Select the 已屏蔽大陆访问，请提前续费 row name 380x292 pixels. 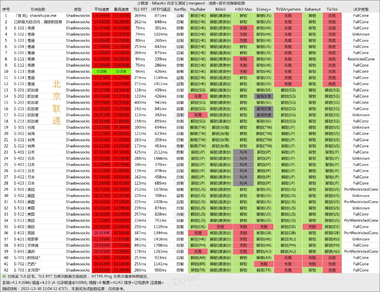38,22
